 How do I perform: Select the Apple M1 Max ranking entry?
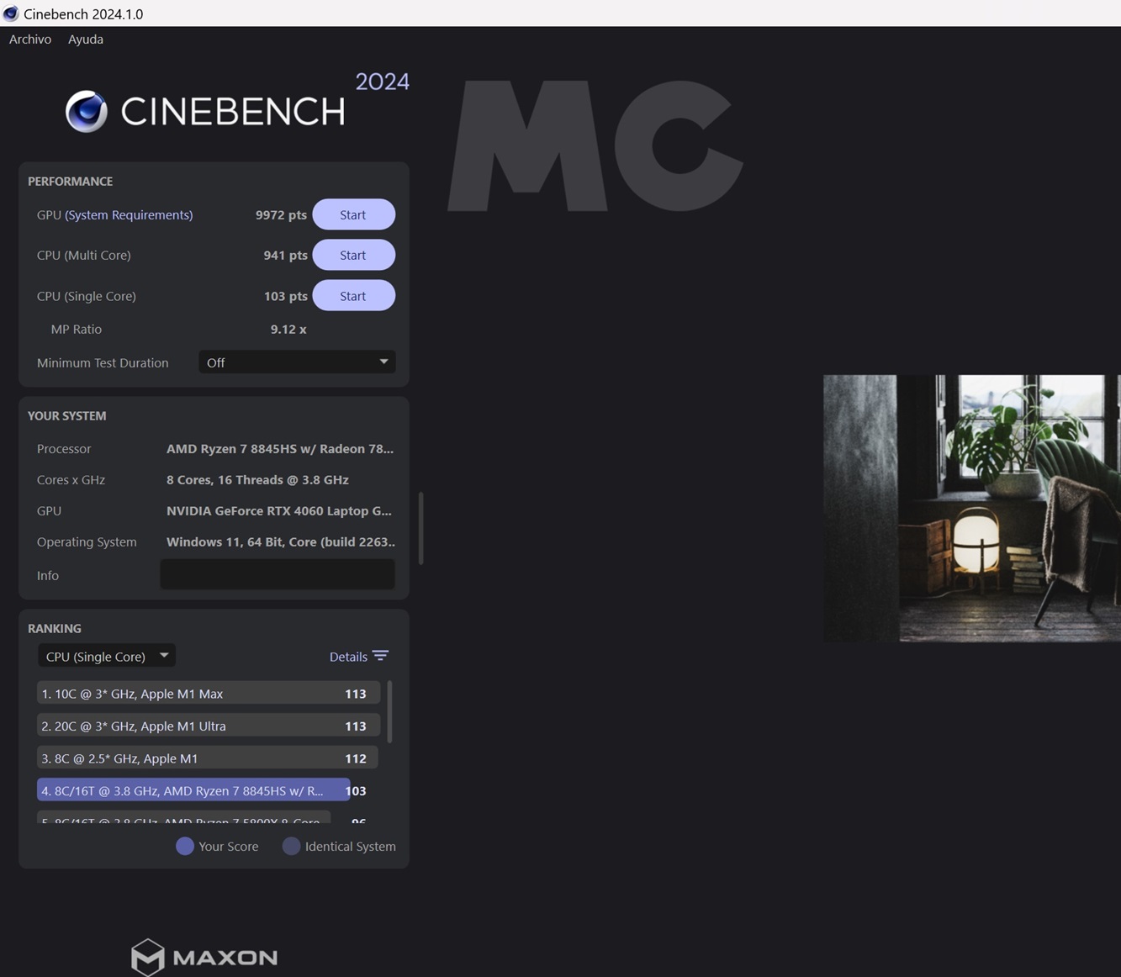[x=208, y=694]
